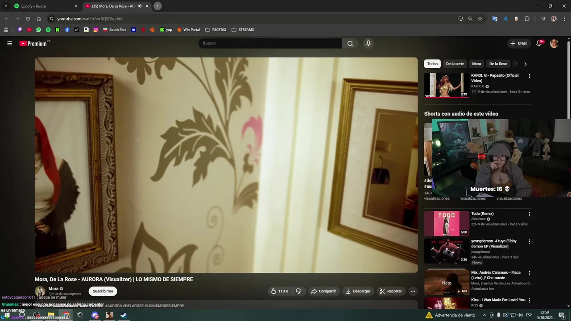Click the Crear button
Viewport: 571px width, 321px height.
tap(519, 43)
